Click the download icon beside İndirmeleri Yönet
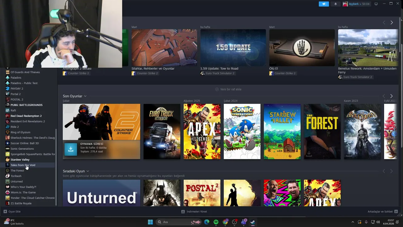 tap(183, 212)
